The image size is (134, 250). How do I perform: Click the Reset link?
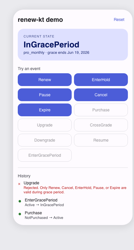(x=119, y=19)
